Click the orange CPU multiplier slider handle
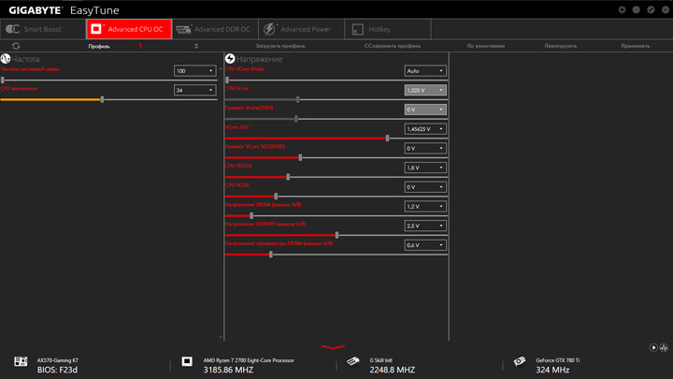 (102, 99)
